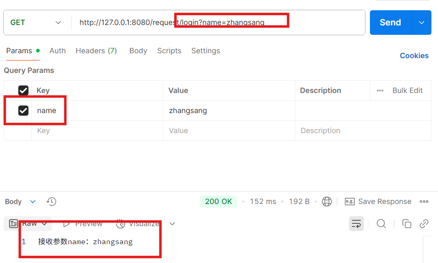Uncheck the name parameter checkbox
Screen dimensions: 438x263
tap(23, 111)
